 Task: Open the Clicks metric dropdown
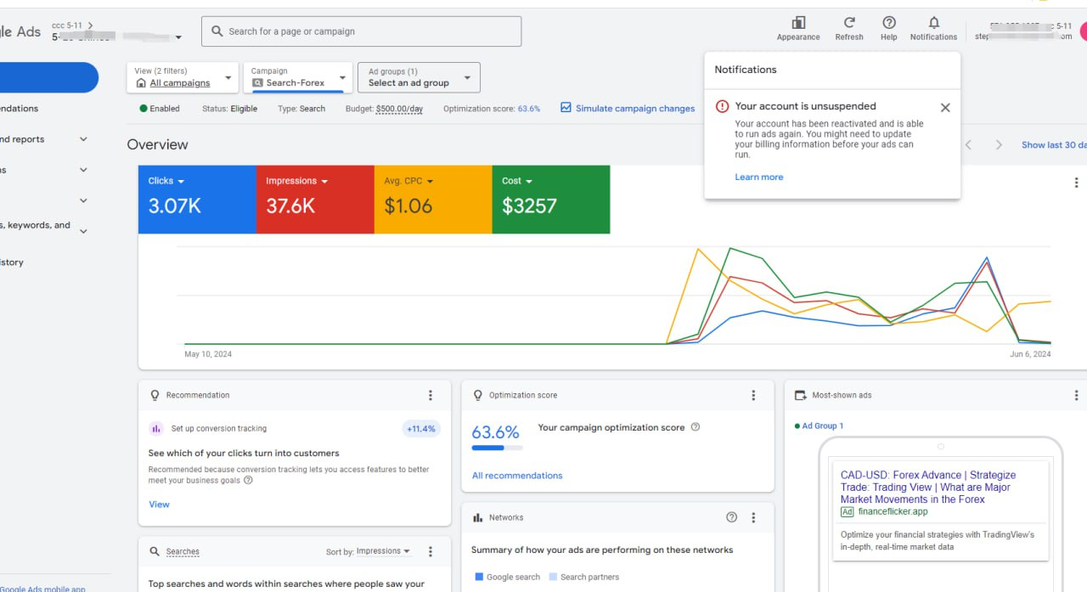pos(166,181)
